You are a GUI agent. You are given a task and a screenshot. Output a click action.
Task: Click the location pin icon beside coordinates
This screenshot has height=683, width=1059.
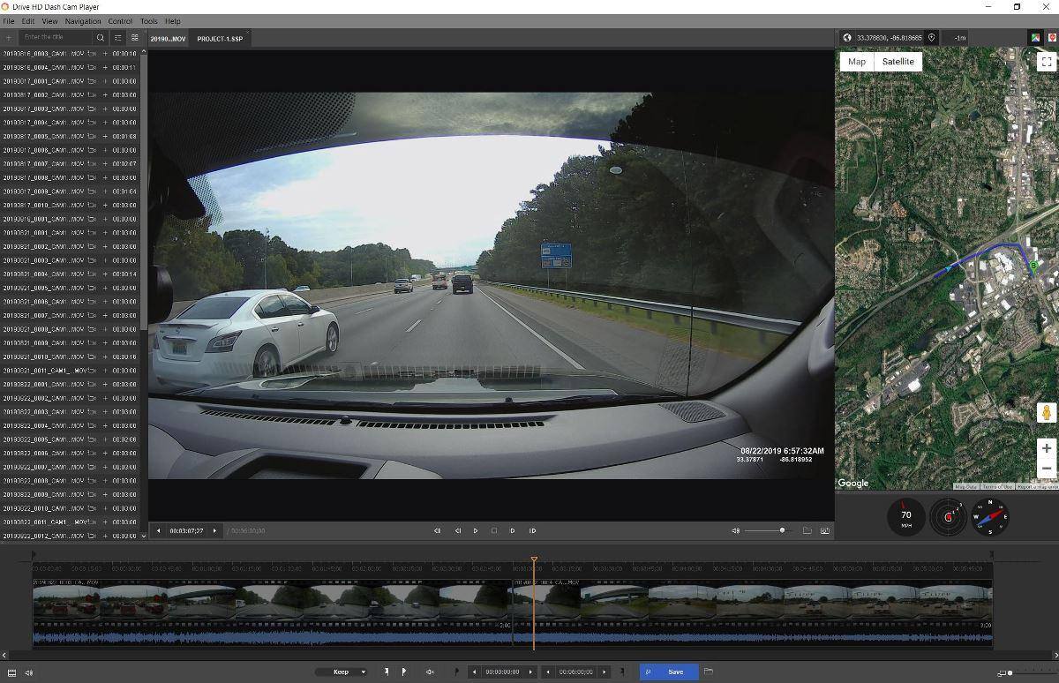[931, 38]
